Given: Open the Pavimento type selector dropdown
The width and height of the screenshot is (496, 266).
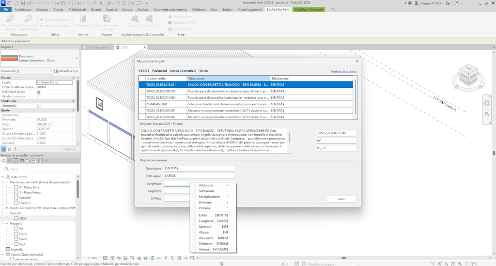Looking at the screenshot, I should (x=77, y=58).
